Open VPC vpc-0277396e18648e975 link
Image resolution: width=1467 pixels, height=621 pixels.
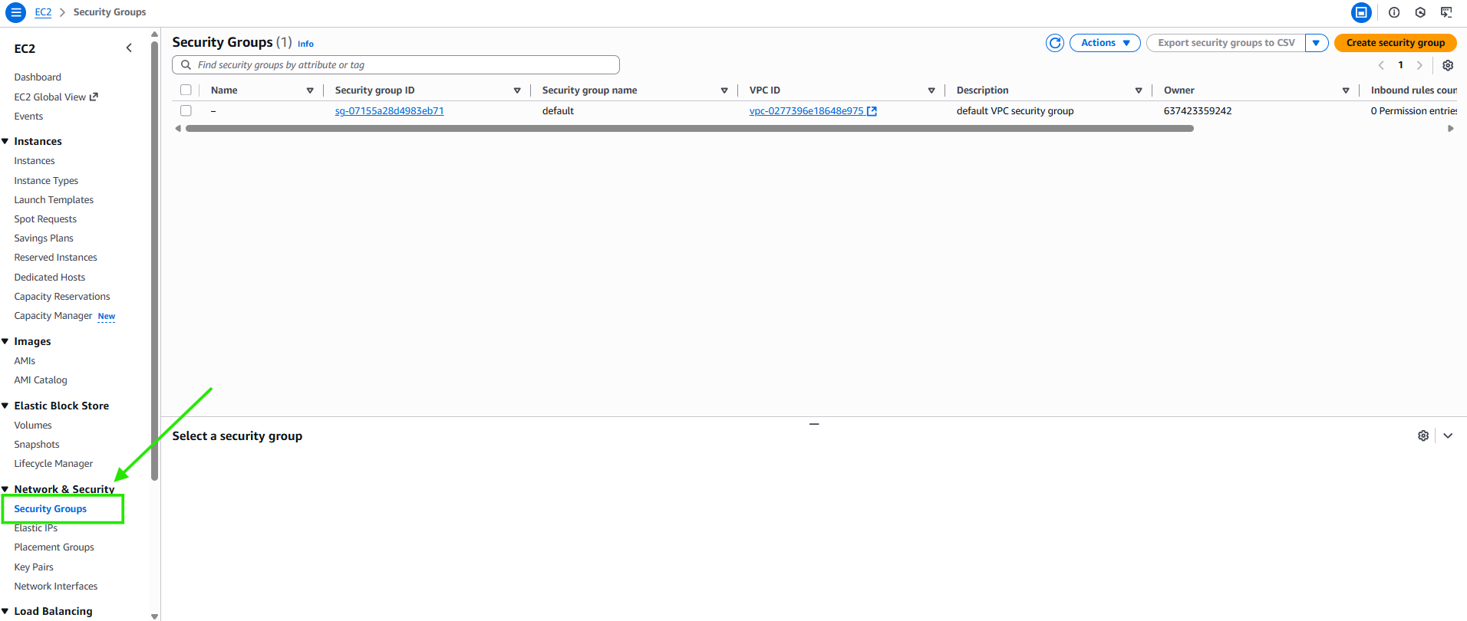[x=806, y=111]
